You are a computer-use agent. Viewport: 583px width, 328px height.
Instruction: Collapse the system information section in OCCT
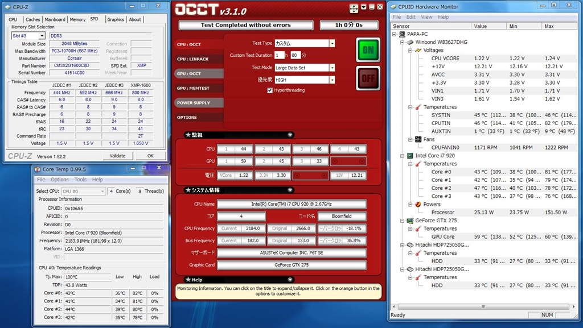(x=290, y=190)
